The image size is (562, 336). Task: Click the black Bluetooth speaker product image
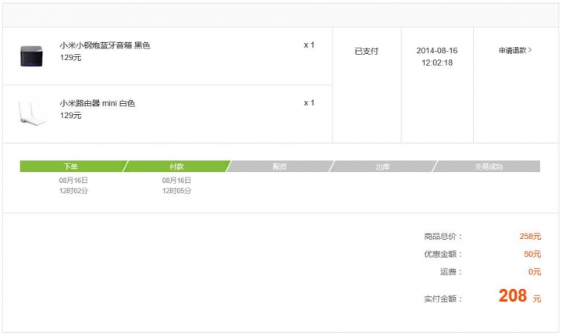(34, 56)
